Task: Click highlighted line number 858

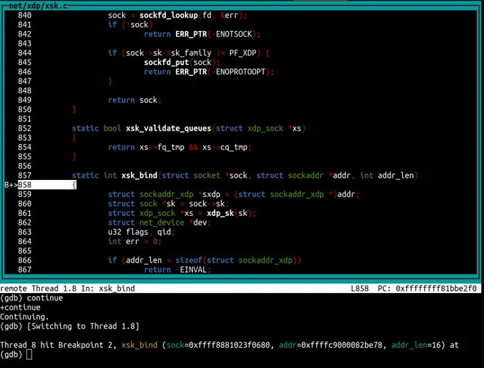Action: 24,185
